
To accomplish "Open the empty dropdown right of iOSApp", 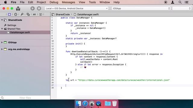I will point(182,8).
